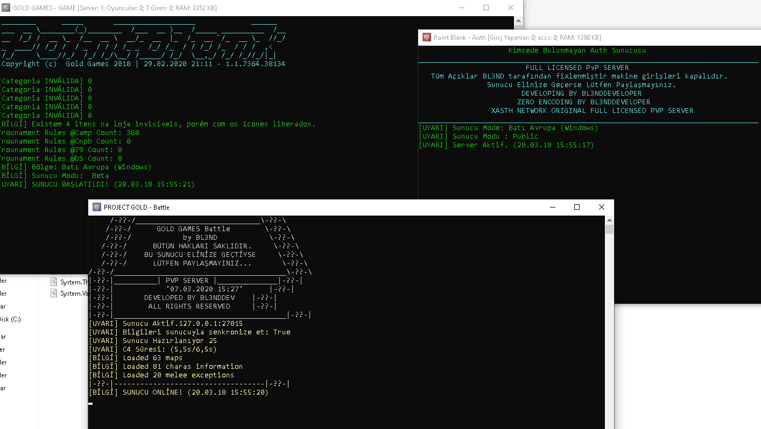The image size is (761, 429).
Task: Click the '@Cnpb Count: 0' line
Action: 65,141
